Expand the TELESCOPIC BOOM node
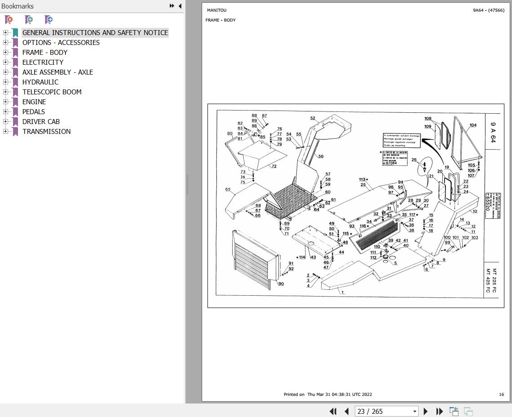Screen dimensions: 512x417 (x=5, y=92)
